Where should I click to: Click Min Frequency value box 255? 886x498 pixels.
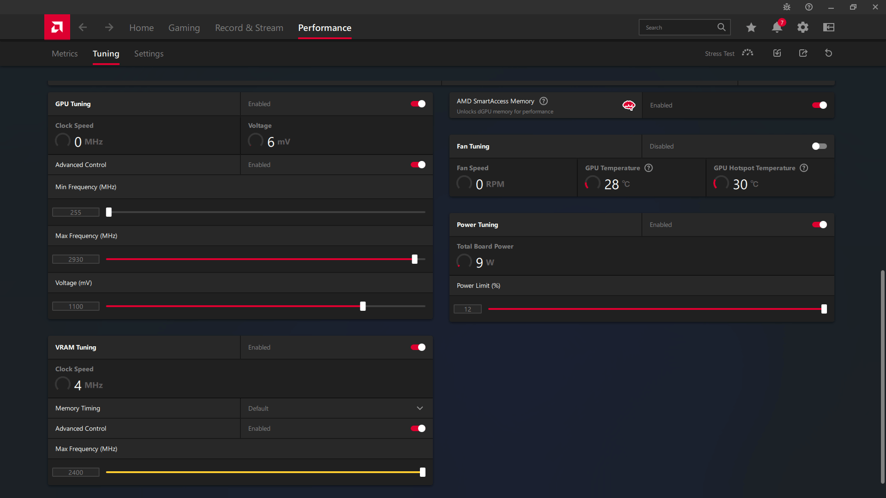(76, 212)
